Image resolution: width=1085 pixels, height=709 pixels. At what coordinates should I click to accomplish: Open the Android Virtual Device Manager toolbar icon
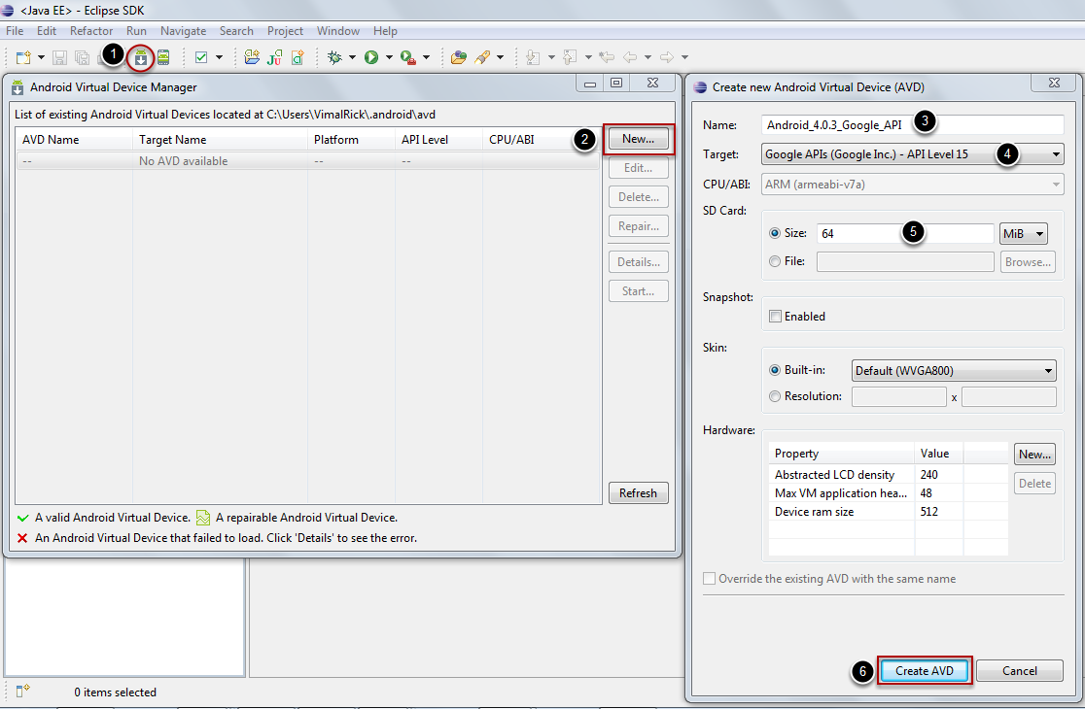(163, 57)
